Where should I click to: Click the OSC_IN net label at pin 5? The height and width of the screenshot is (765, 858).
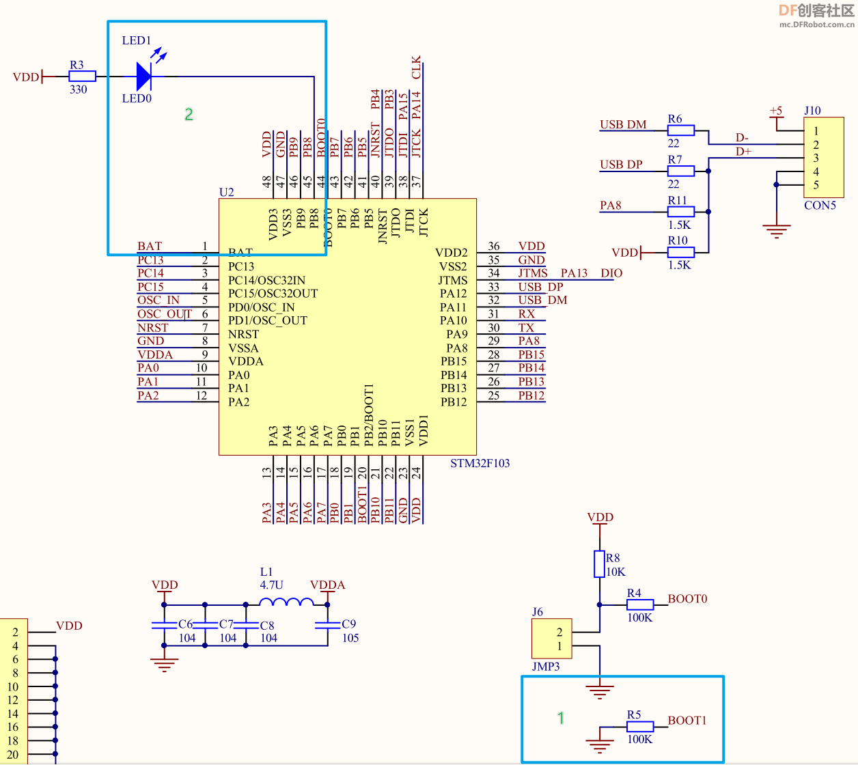click(x=158, y=301)
